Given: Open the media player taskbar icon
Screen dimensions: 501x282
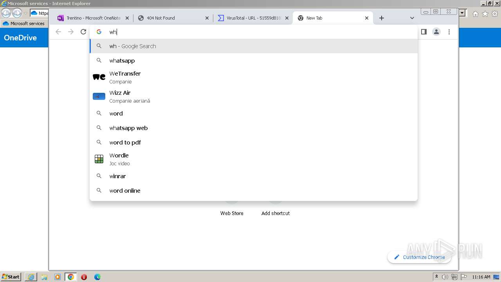Looking at the screenshot, I should coord(58,277).
